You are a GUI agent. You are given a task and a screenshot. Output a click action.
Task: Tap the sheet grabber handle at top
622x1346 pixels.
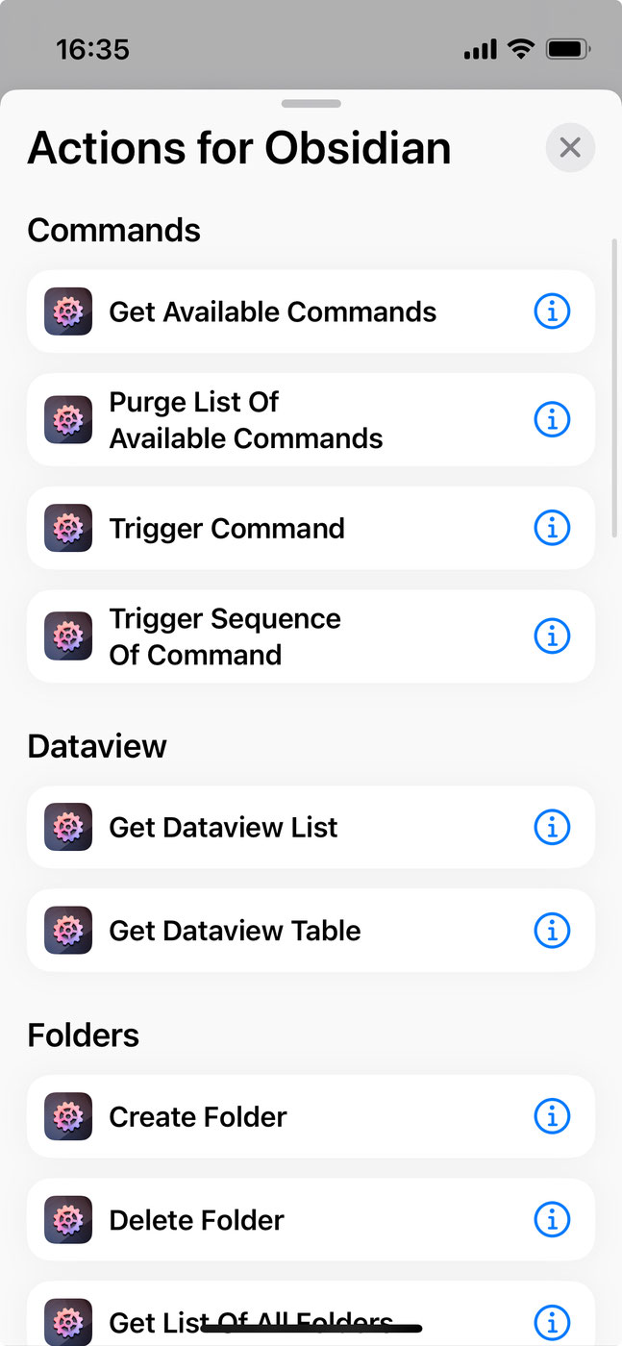[x=311, y=104]
